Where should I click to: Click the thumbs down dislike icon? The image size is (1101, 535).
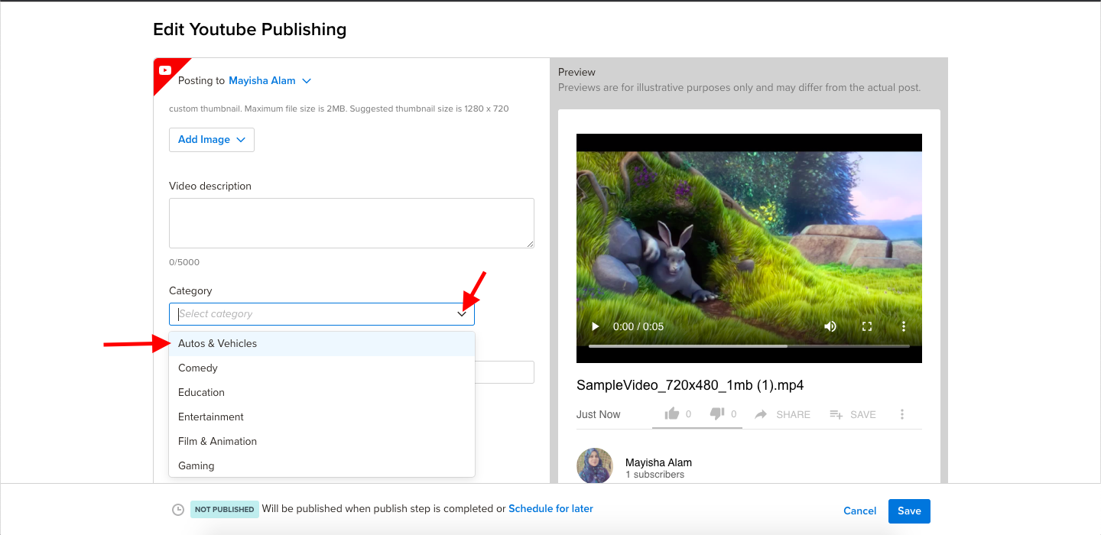717,413
